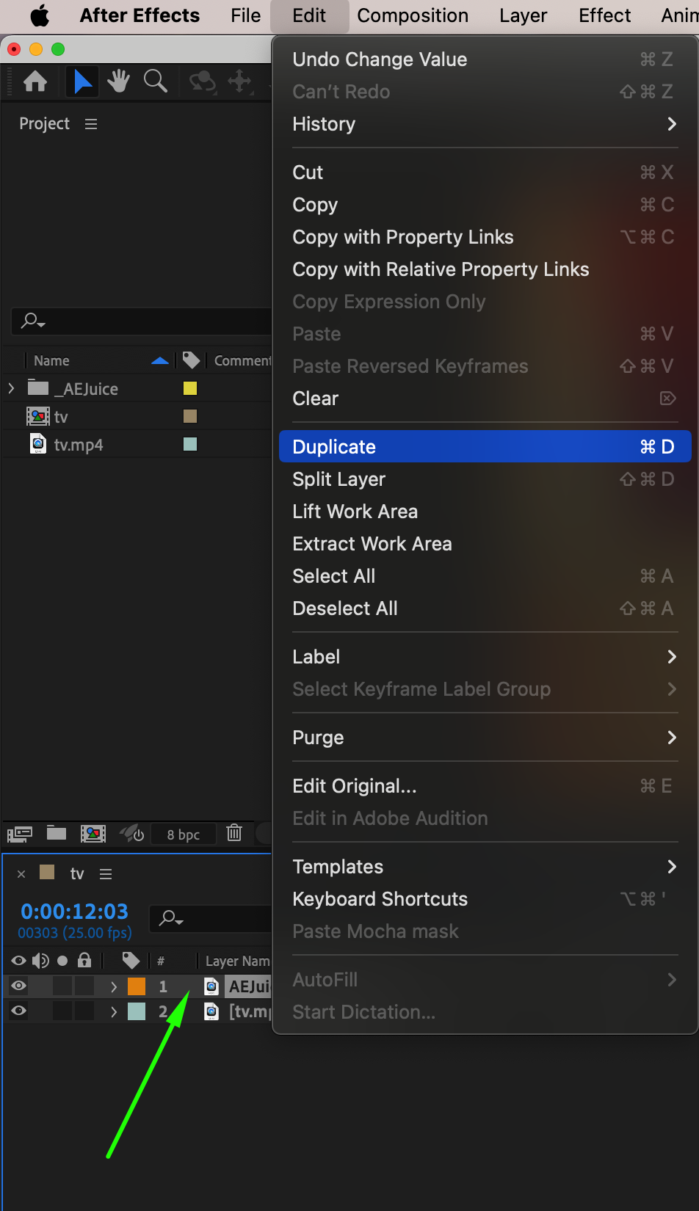699x1211 pixels.
Task: Toggle the lock box for layer 1
Action: pyautogui.click(x=84, y=986)
